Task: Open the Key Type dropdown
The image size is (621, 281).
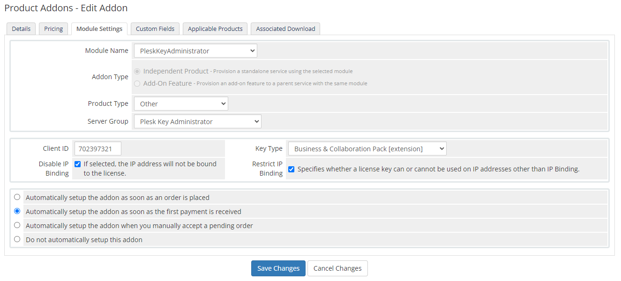Action: (367, 148)
